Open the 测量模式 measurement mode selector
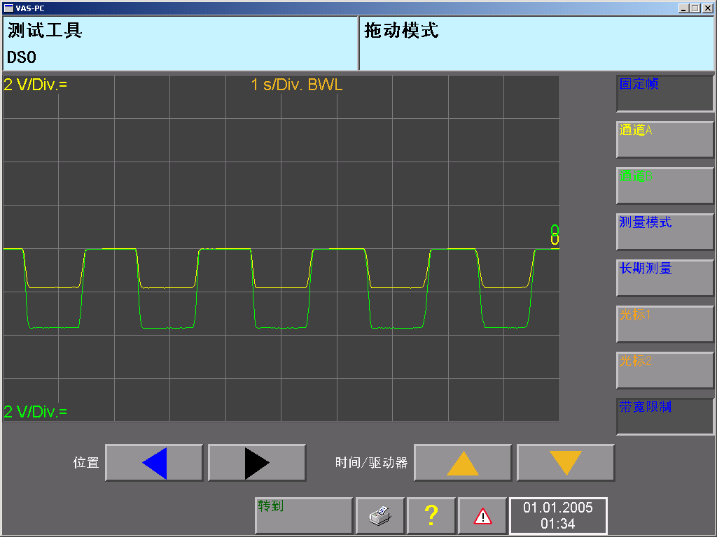 664,231
